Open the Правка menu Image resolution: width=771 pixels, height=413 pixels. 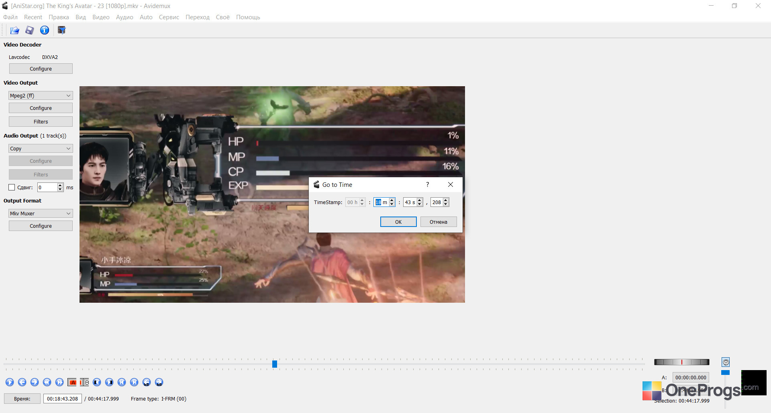point(59,17)
